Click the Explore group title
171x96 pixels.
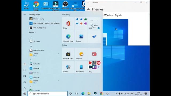point(64,45)
